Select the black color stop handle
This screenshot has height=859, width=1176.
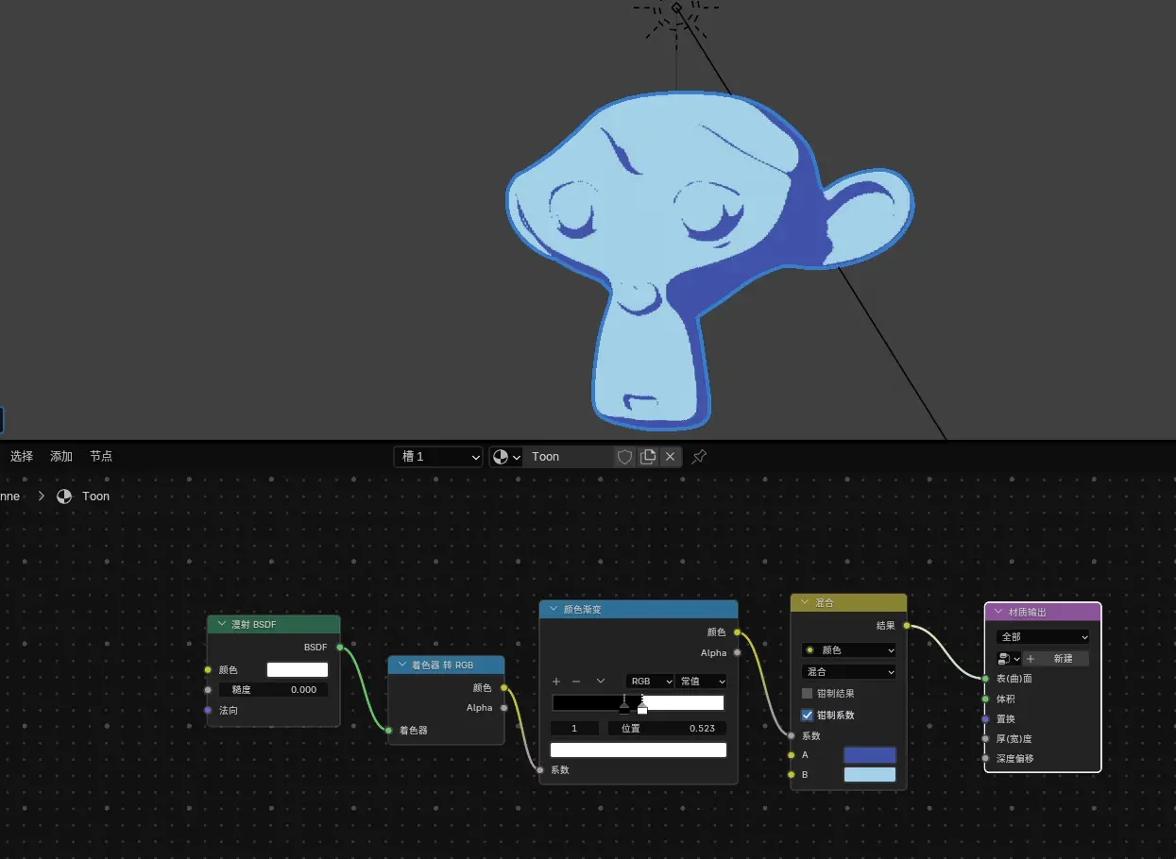(623, 707)
